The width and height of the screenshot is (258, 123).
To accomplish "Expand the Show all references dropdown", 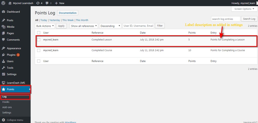I will [84, 26].
